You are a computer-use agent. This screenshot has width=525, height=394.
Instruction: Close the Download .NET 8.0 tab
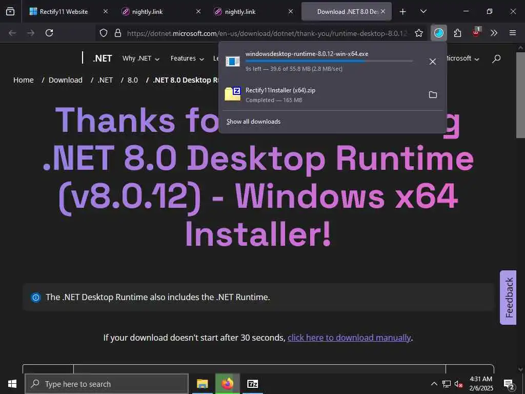(383, 11)
